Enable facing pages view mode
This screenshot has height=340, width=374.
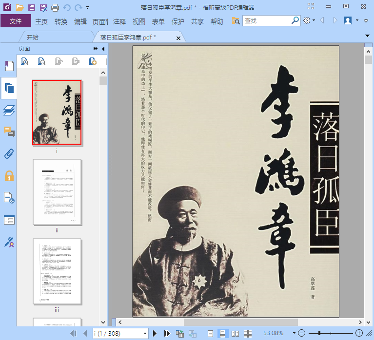235,333
